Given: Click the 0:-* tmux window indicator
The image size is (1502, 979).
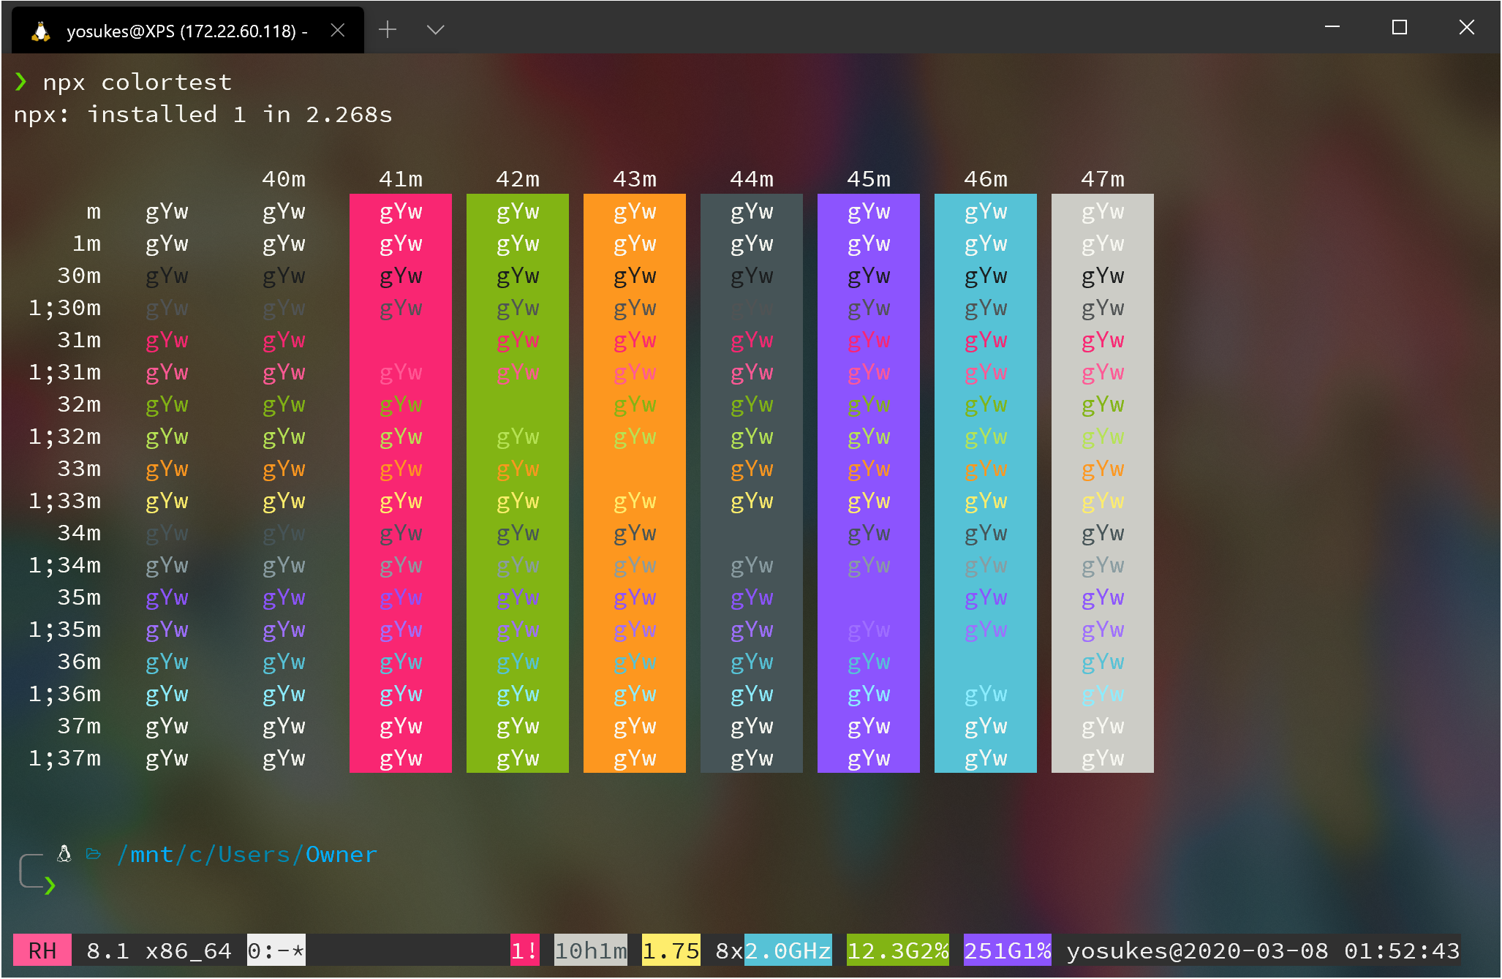Looking at the screenshot, I should point(276,950).
